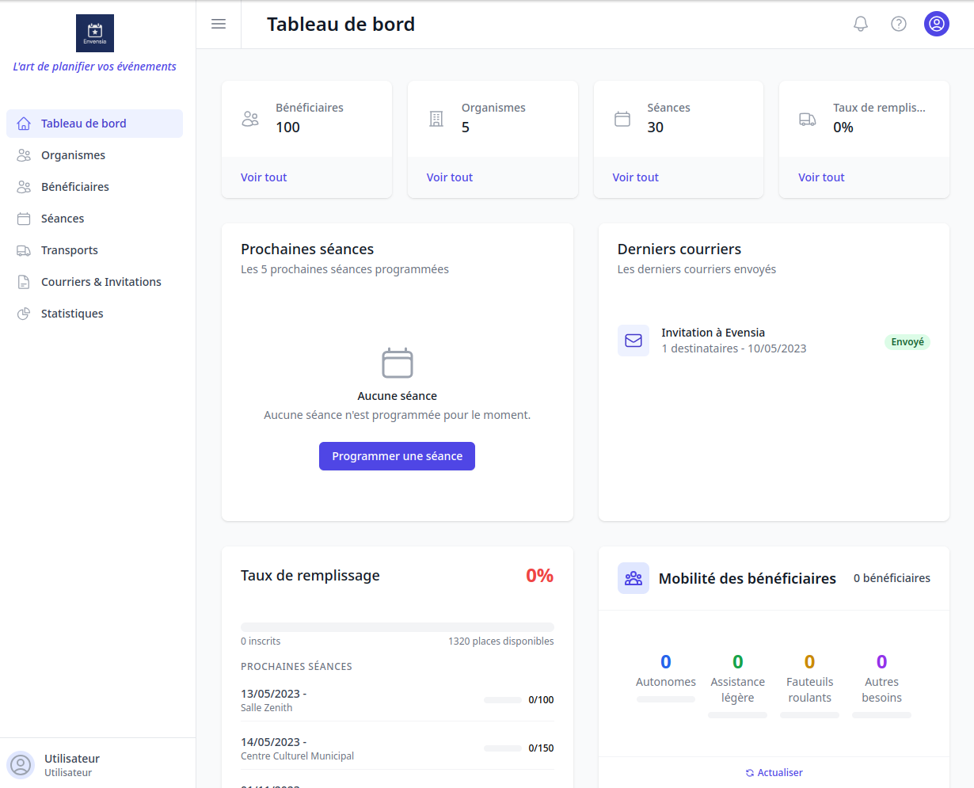Click the Evensia logo

point(94,33)
